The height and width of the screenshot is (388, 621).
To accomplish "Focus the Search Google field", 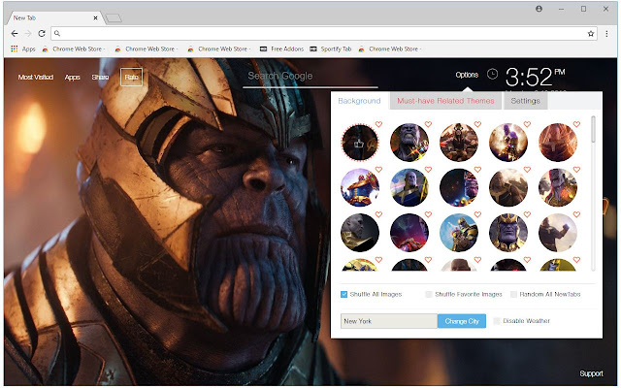I will coord(310,77).
